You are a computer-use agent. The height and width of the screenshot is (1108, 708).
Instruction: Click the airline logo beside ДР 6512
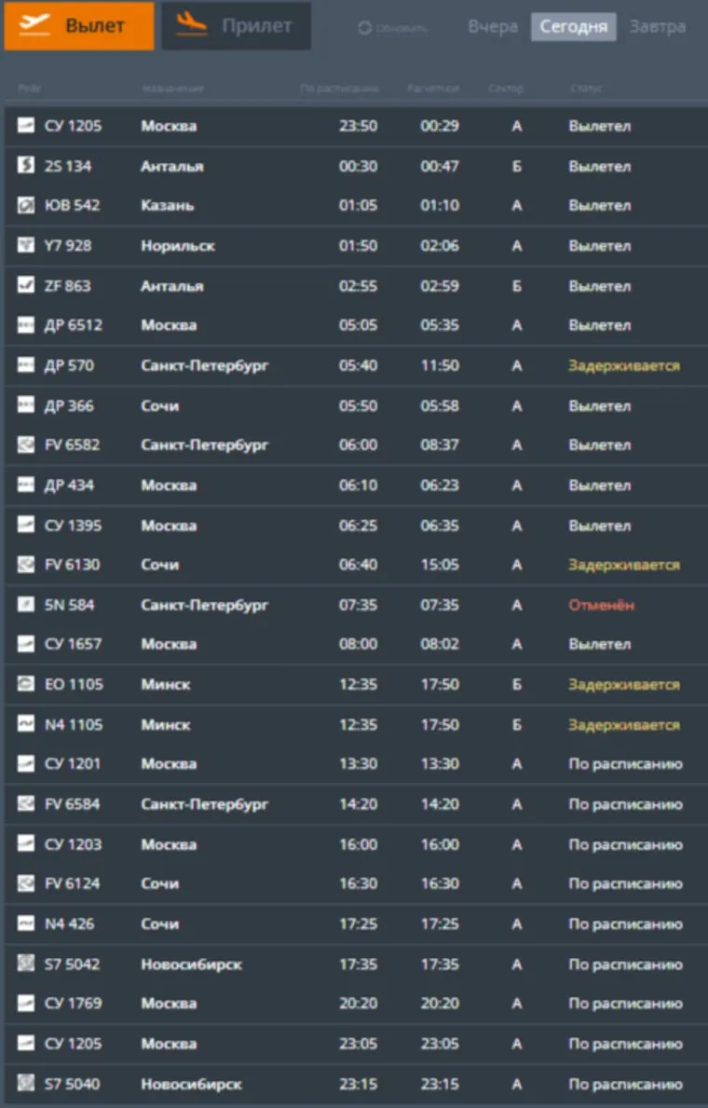click(x=26, y=325)
